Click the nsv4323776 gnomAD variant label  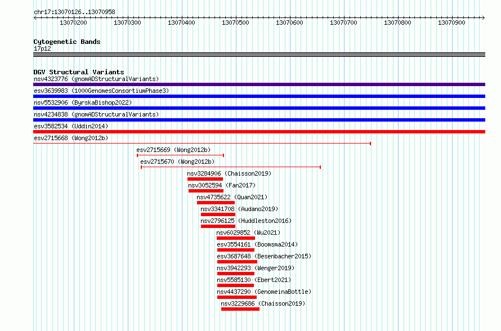point(96,79)
